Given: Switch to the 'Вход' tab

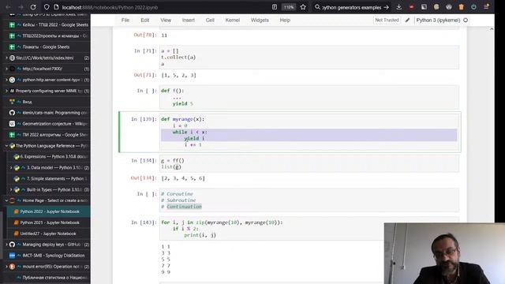Looking at the screenshot, I should click(x=47, y=102).
